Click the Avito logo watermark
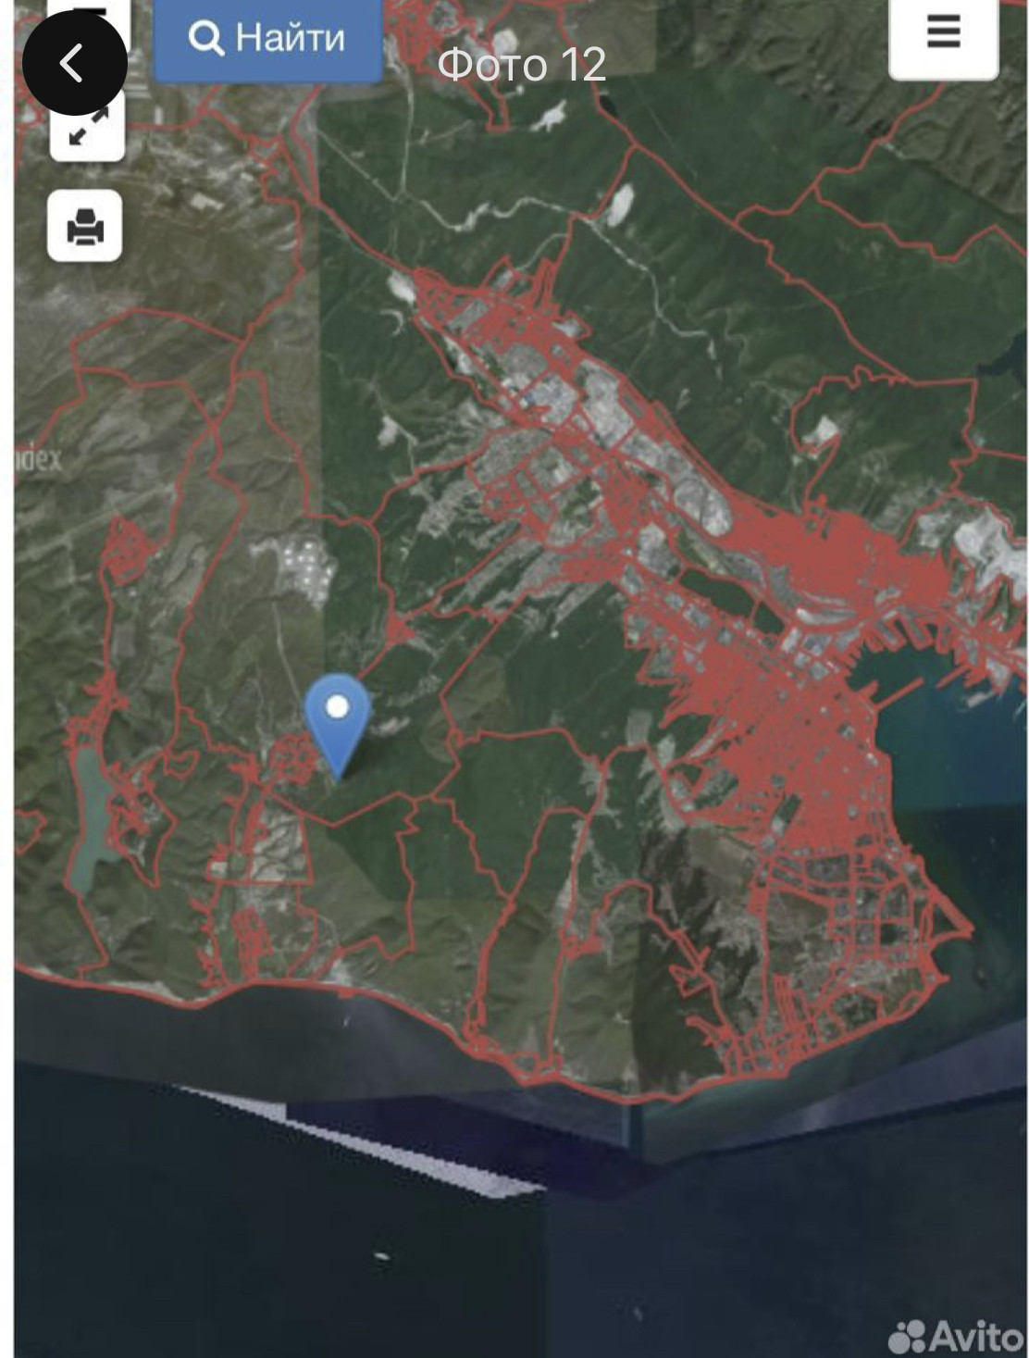 pos(955,1336)
